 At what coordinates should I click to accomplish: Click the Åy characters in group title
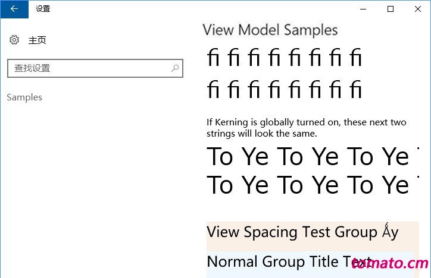(x=390, y=232)
